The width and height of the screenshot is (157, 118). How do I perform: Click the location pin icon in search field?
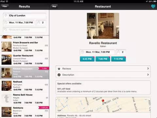[6, 15]
